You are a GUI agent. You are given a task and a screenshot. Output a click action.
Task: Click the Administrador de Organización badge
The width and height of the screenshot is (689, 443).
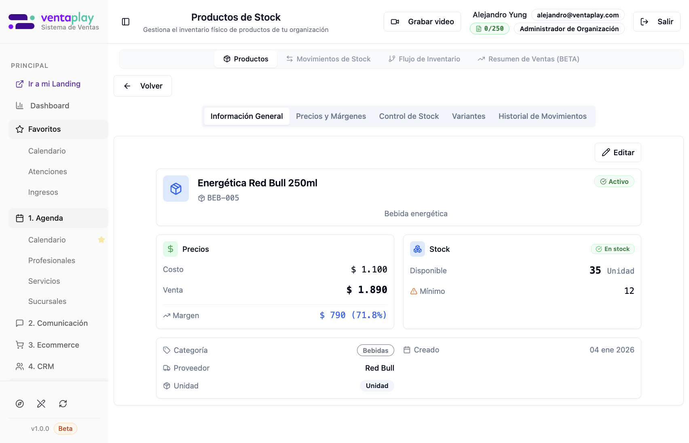tap(569, 29)
